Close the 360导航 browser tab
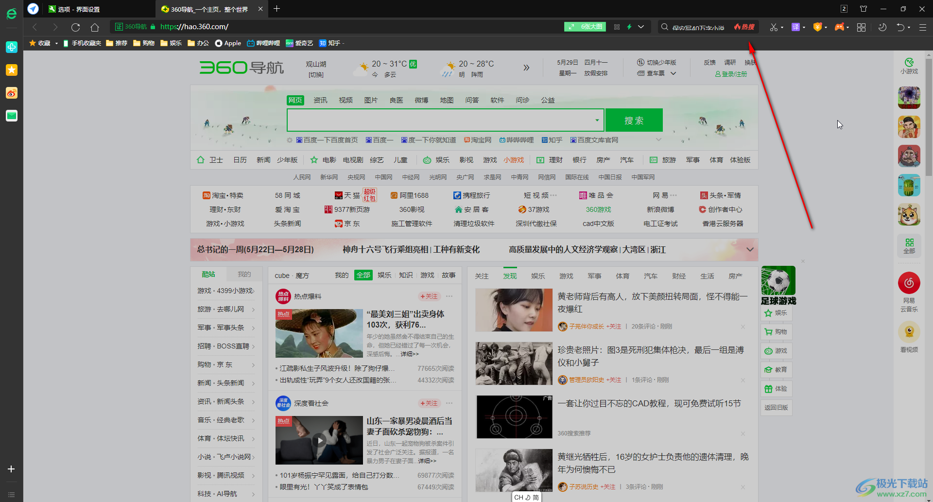Viewport: 933px width, 502px height. click(x=260, y=9)
